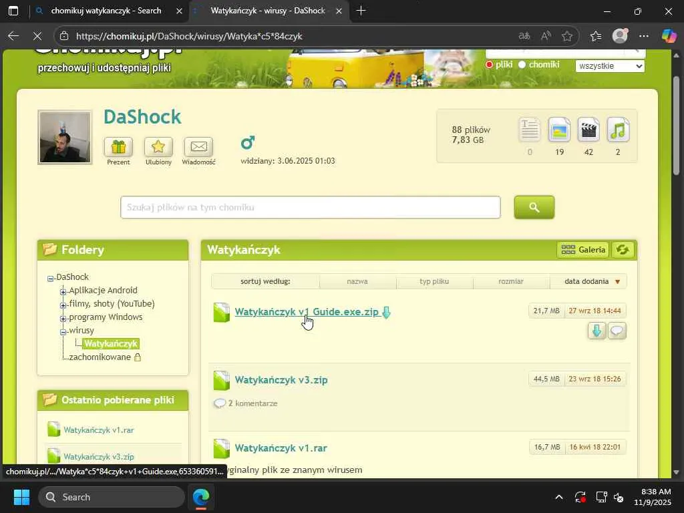
Task: Select the pliki radio button
Action: click(x=489, y=65)
